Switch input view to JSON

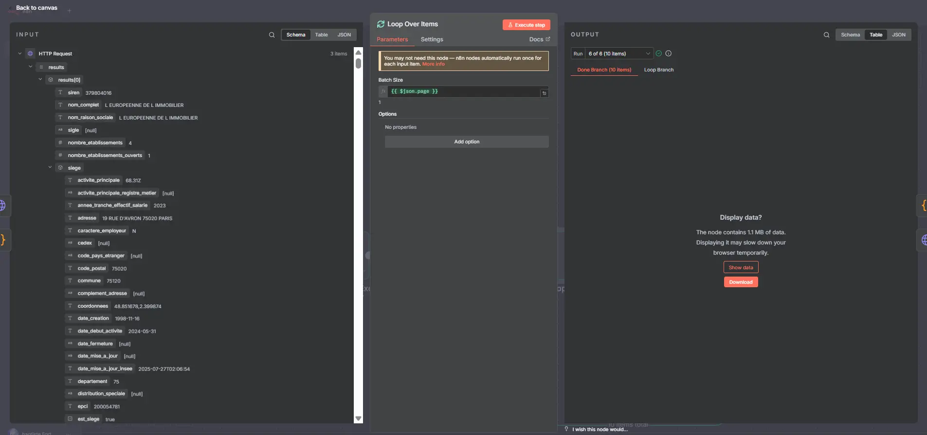344,35
